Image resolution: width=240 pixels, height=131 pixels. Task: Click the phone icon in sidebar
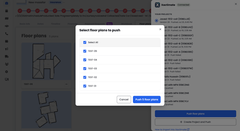(6, 34)
